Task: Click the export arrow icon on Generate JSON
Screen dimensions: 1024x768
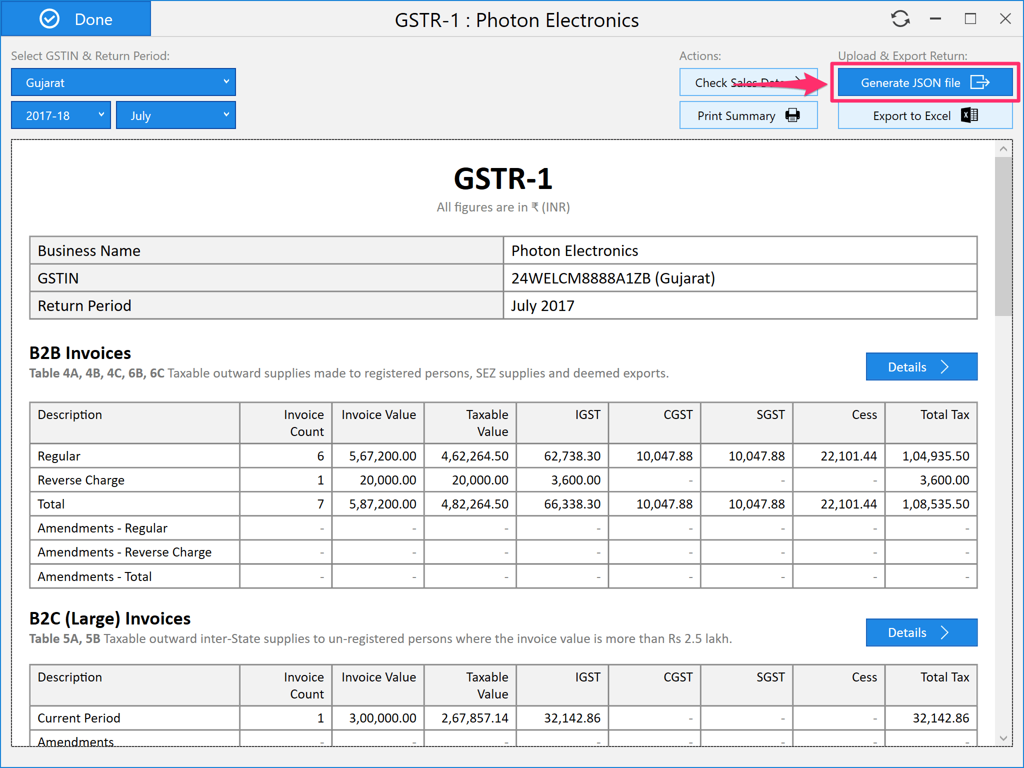Action: pos(979,82)
